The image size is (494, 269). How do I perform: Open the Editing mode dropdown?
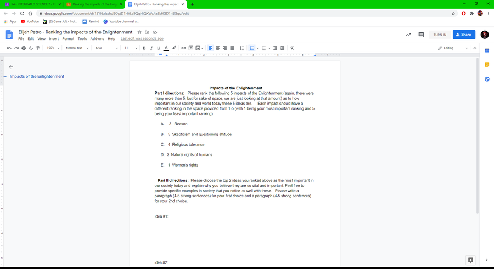453,48
